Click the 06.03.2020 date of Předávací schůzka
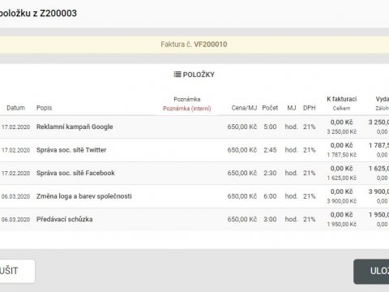Viewport: 389px width, 292px height. (15, 220)
